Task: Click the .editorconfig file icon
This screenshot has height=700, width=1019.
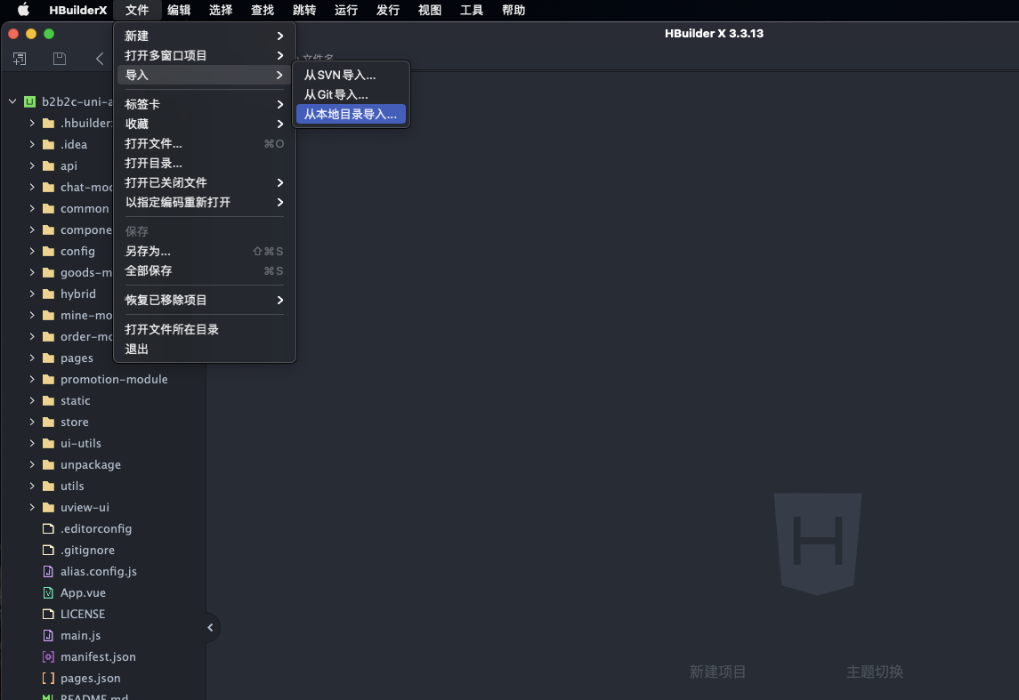Action: [x=48, y=528]
